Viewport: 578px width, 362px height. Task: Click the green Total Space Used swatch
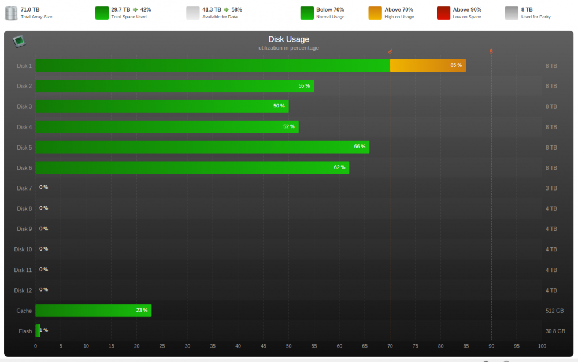[x=102, y=13]
